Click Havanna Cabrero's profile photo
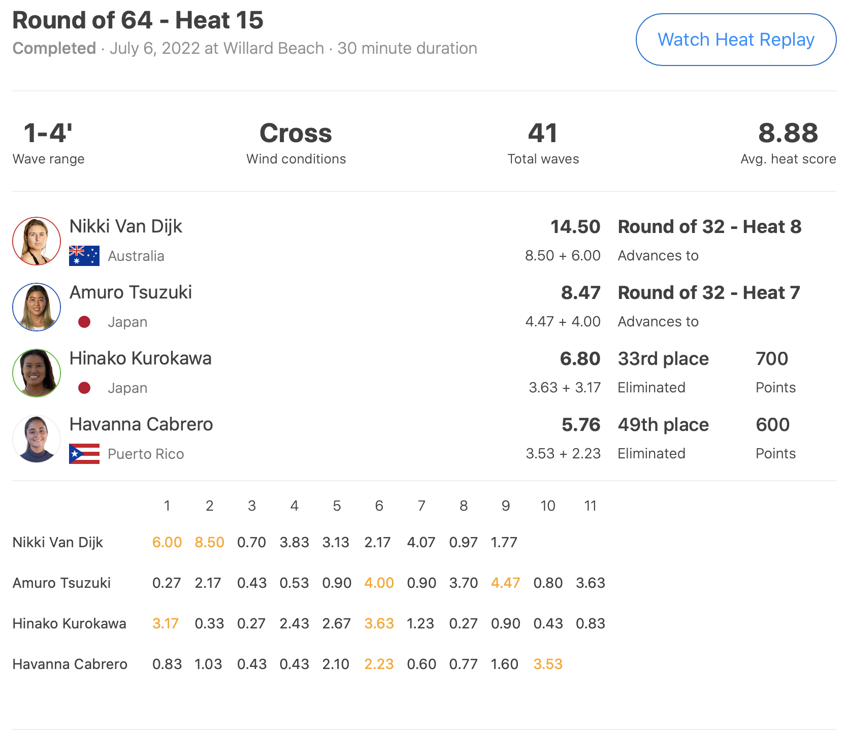The width and height of the screenshot is (847, 734). 37,439
